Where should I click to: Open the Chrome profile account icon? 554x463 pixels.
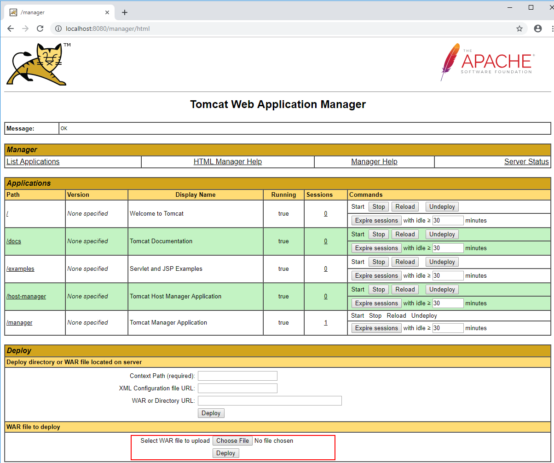[x=537, y=29]
